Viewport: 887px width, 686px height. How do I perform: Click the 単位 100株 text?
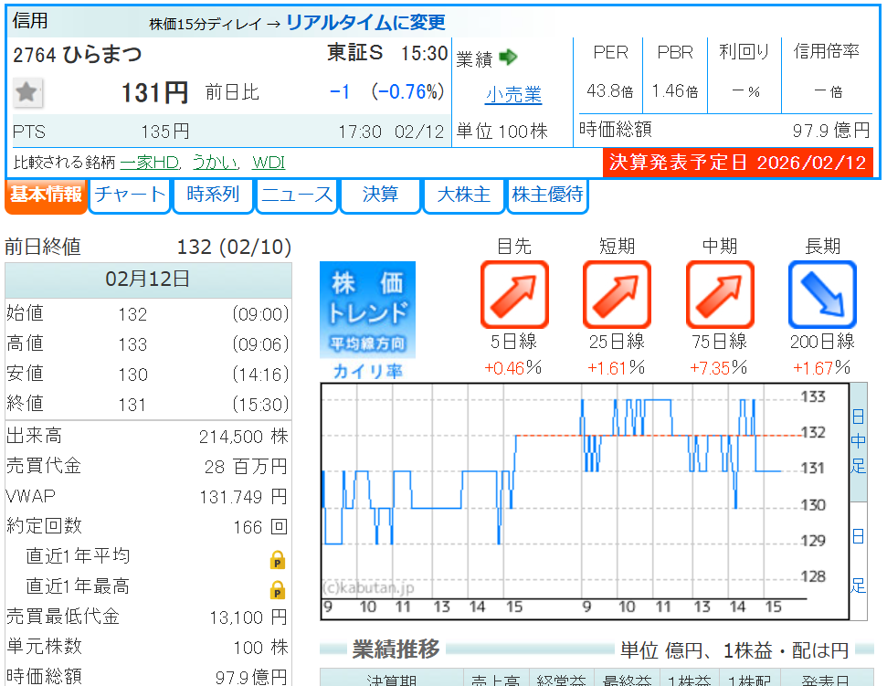pos(502,132)
